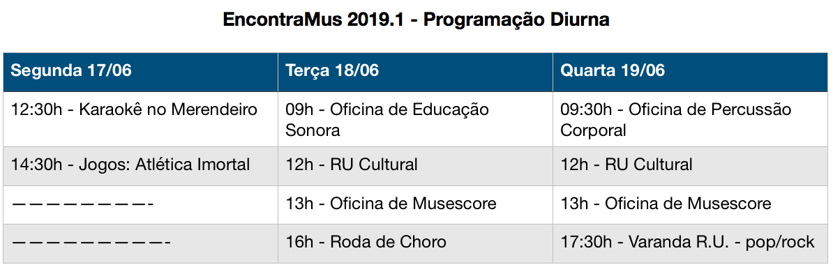Viewport: 833px width, 267px height.
Task: Select Wednesday's 13h Oficina de Musescore cell
Action: click(691, 205)
